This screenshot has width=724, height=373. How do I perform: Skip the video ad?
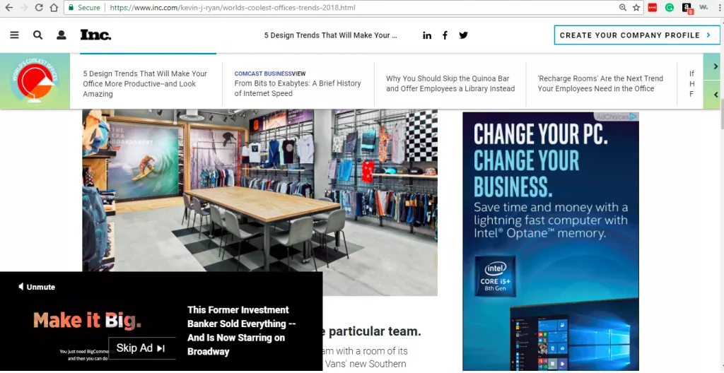pos(141,348)
